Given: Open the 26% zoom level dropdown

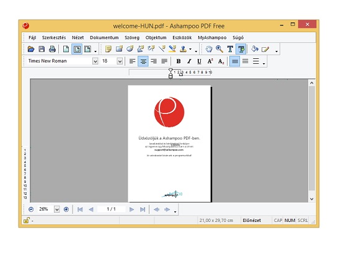Looking at the screenshot, I should 57,209.
